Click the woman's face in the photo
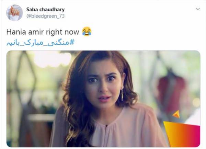Viewport: 206px width, 149px height. pos(104,84)
